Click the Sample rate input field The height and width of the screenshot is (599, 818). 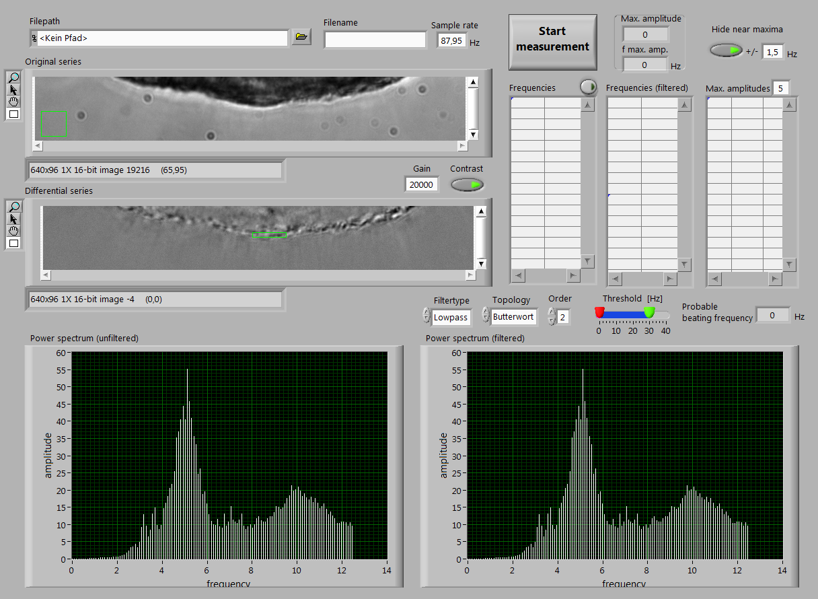click(451, 41)
